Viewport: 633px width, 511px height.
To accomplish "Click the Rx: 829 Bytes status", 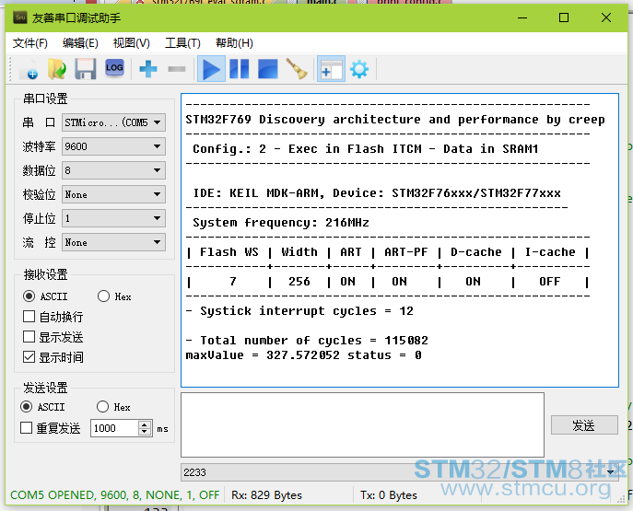I will pyautogui.click(x=266, y=495).
